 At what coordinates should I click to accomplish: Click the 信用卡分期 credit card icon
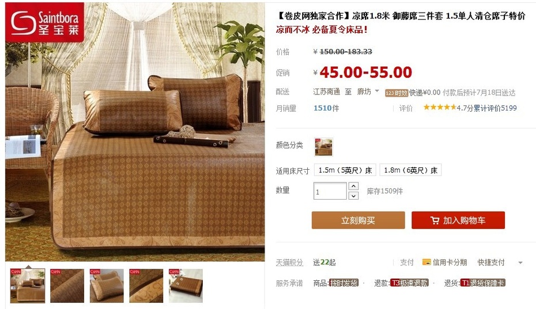click(426, 262)
